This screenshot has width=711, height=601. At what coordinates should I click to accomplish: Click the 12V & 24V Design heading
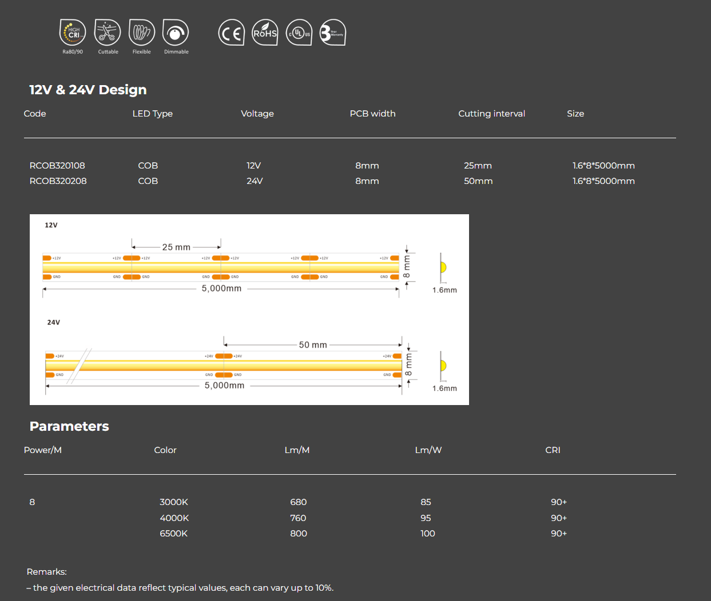[x=88, y=90]
